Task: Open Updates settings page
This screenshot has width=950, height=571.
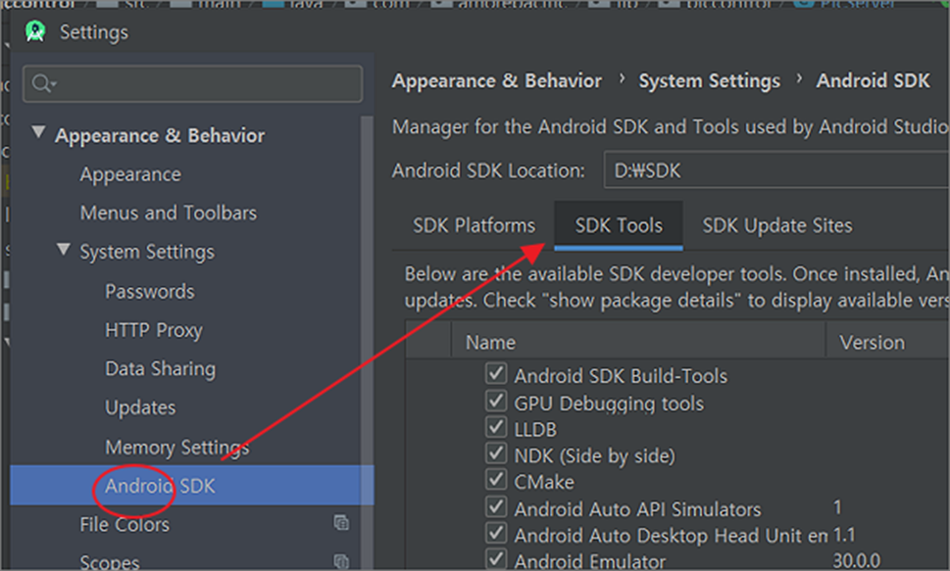Action: tap(140, 407)
